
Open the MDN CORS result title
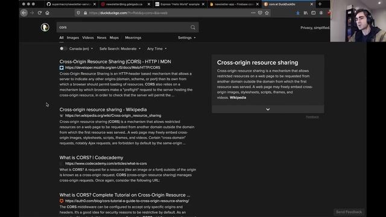[115, 61]
